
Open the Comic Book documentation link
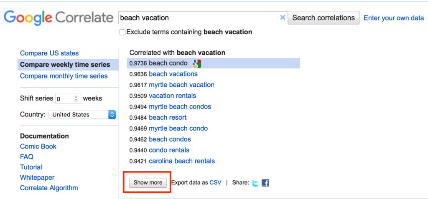(x=38, y=146)
